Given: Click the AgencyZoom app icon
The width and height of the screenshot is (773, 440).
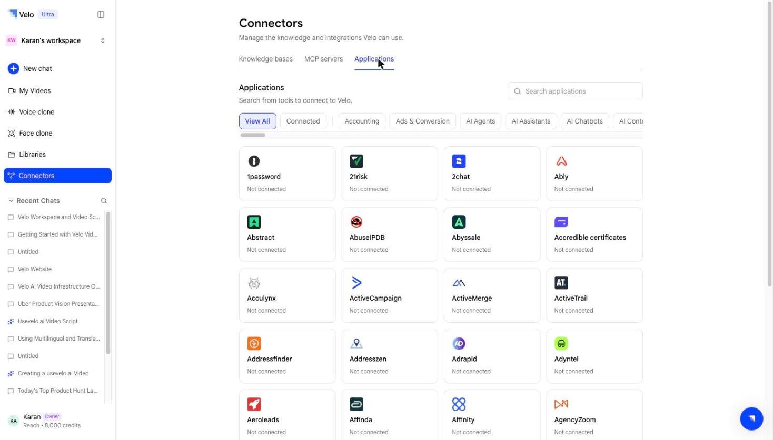Looking at the screenshot, I should point(561,404).
